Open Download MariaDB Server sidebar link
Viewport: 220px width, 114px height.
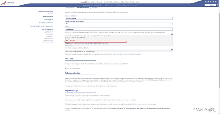click(46, 12)
